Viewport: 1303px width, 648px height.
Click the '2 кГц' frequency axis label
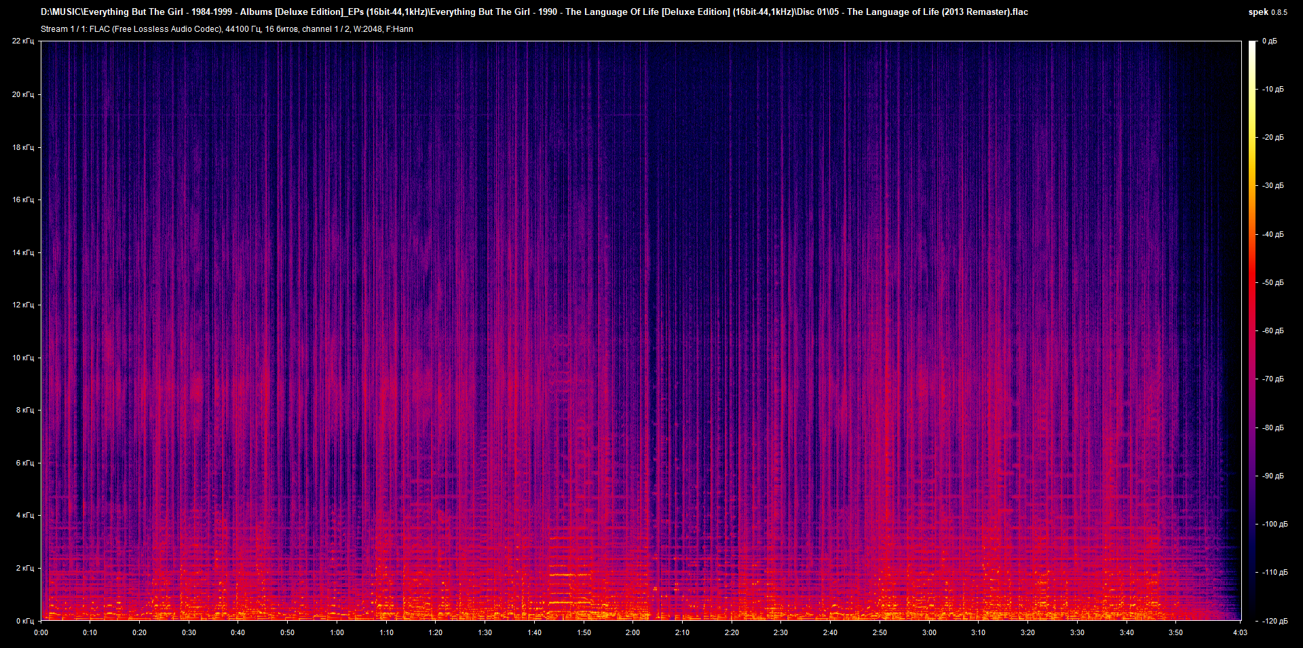point(25,568)
